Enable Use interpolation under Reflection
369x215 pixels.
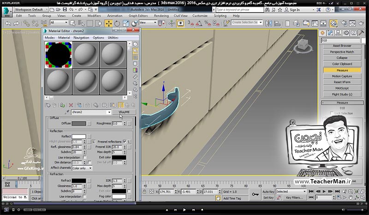(85, 157)
